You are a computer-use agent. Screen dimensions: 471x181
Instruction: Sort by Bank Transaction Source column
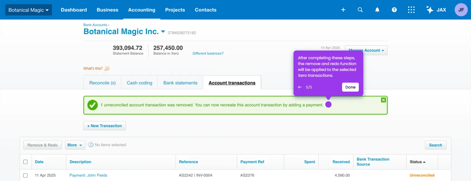tap(373, 162)
